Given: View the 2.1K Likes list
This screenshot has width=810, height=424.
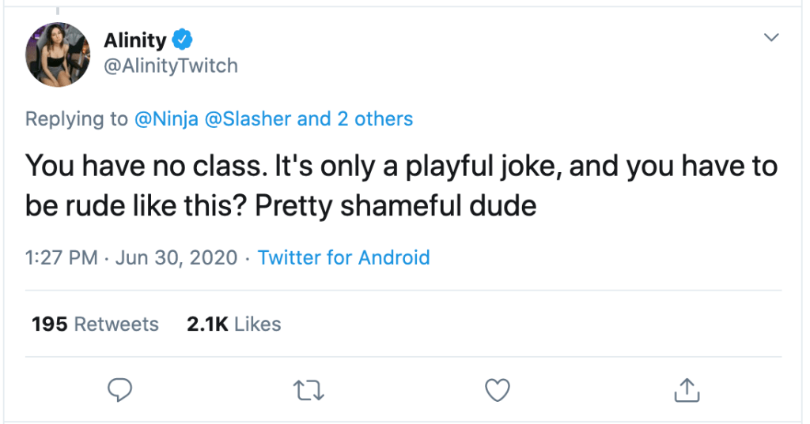Looking at the screenshot, I should point(233,324).
